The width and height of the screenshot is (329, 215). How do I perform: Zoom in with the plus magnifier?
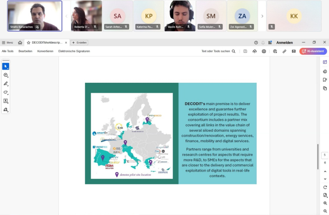(x=325, y=203)
